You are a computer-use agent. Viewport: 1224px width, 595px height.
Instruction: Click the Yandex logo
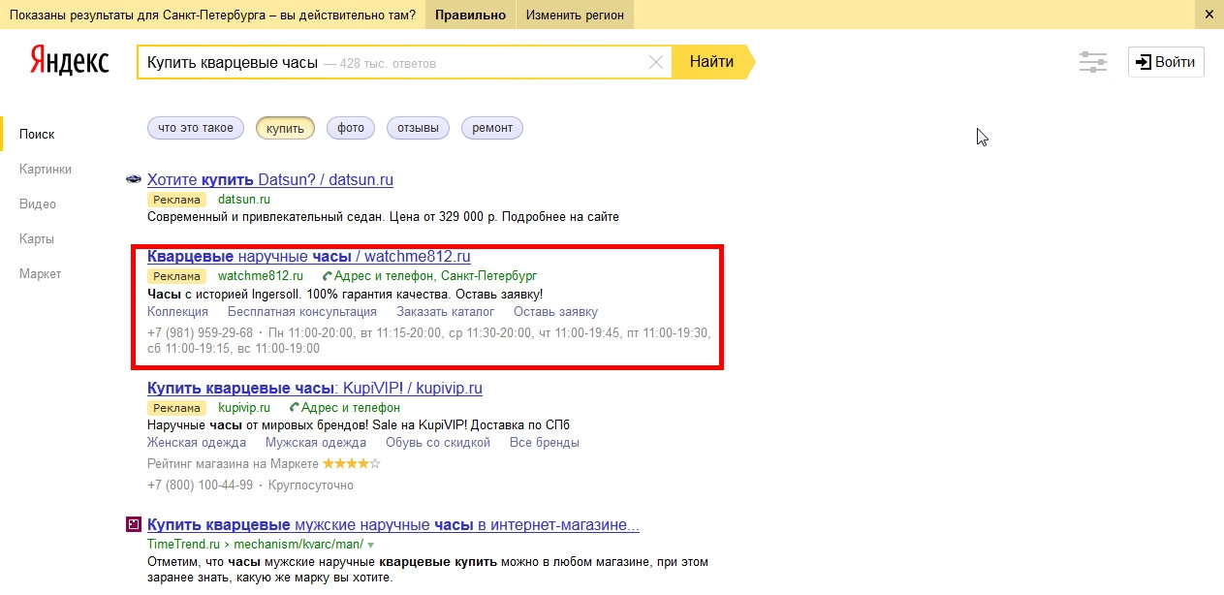click(68, 61)
